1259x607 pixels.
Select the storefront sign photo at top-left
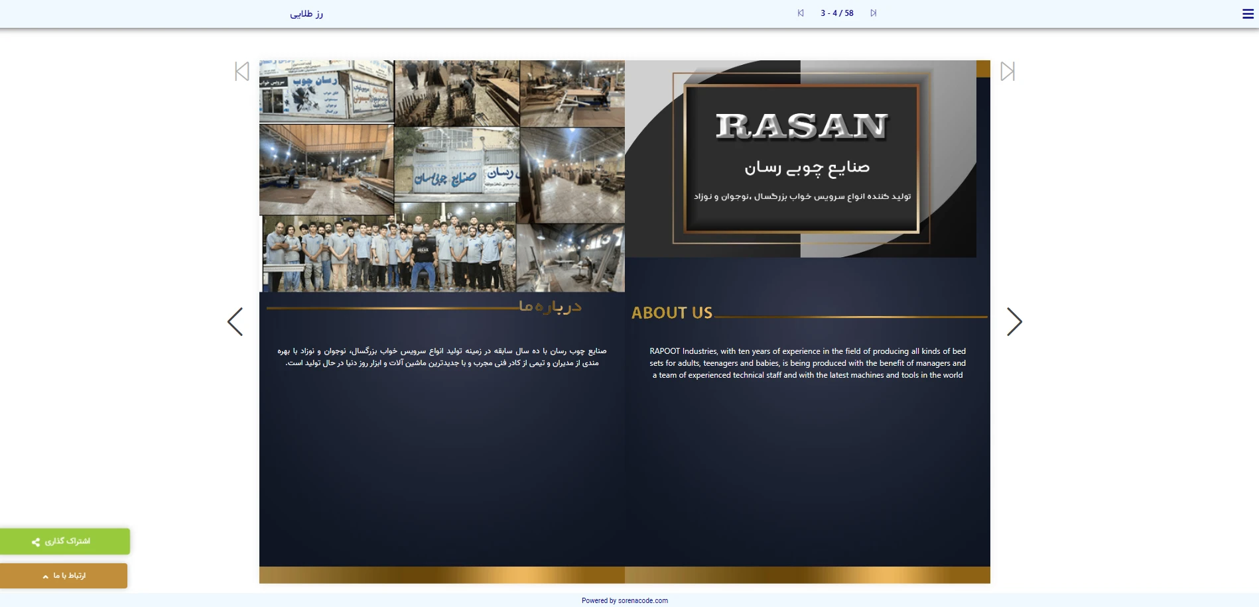coord(326,91)
